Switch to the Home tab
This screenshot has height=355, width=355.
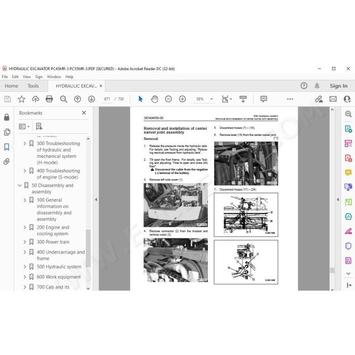click(11, 86)
